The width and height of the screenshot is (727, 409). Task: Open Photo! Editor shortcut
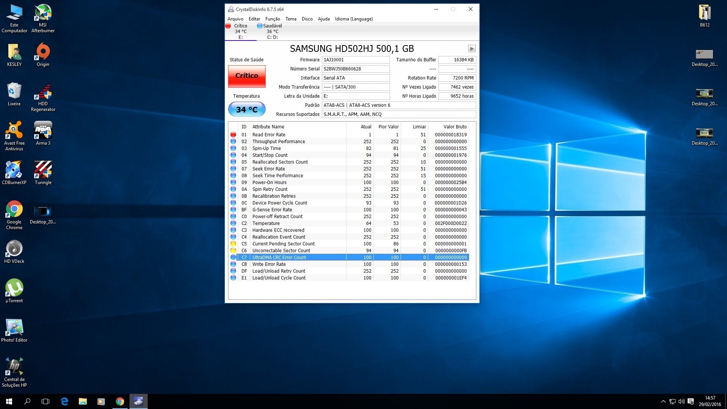(x=14, y=330)
